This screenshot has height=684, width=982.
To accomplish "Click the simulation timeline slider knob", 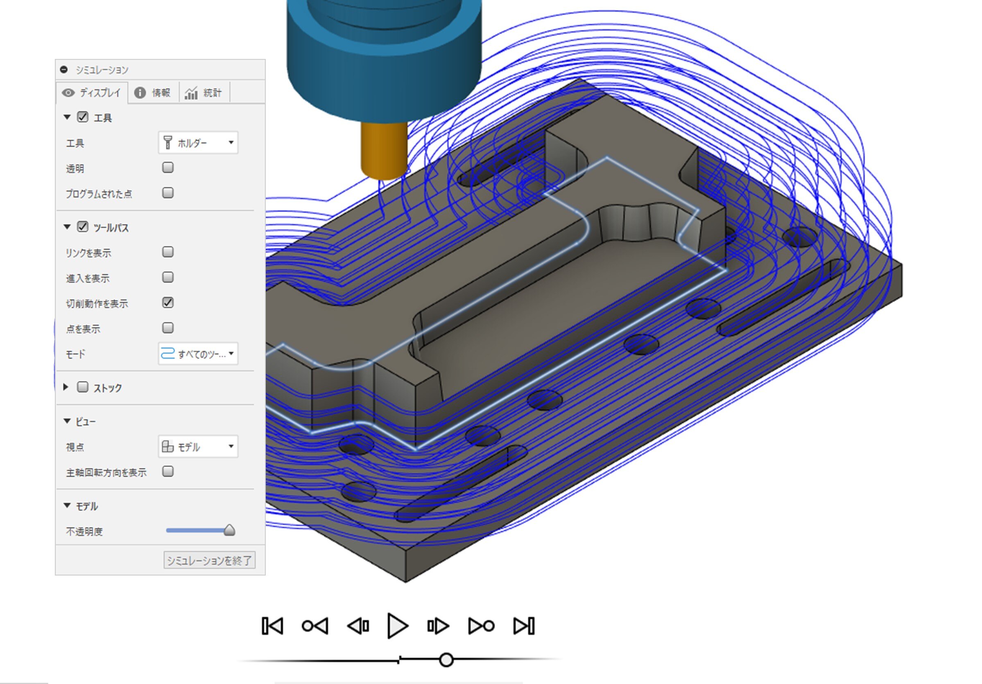I will [446, 660].
